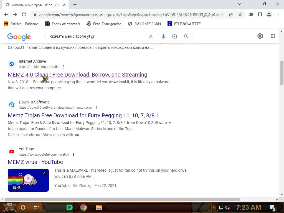Open a new browser tab
Screen dimensions: 284x213
pyautogui.click(x=75, y=5)
